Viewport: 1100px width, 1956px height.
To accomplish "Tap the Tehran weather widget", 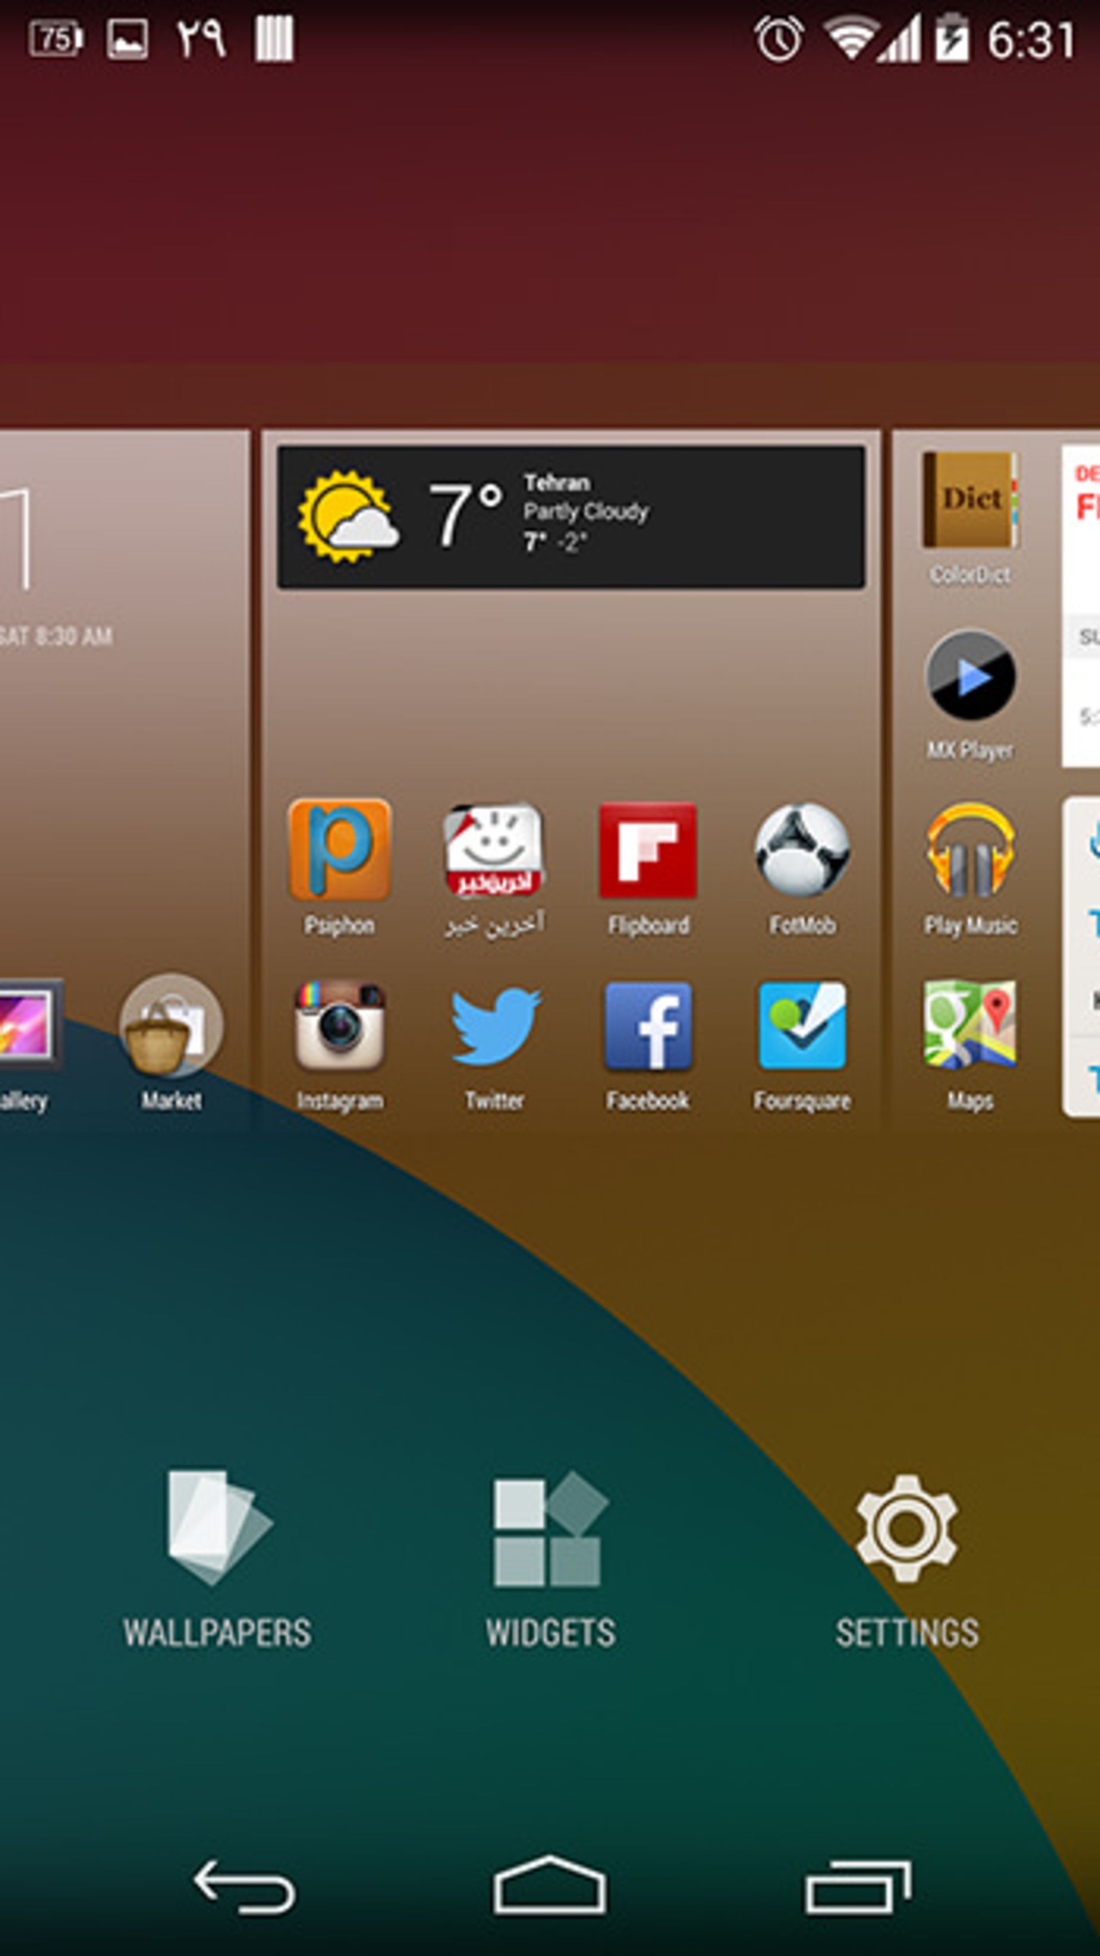I will [571, 517].
